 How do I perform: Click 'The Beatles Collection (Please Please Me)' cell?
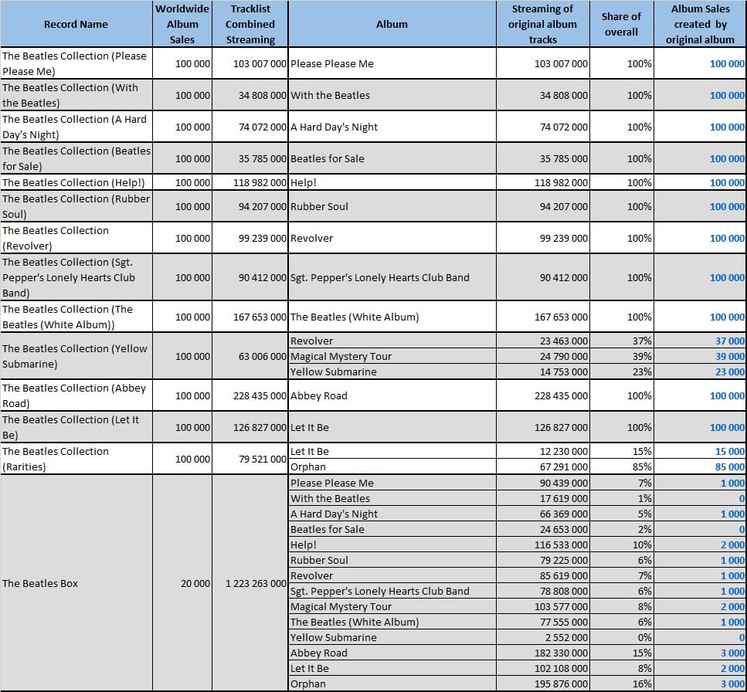pos(76,63)
